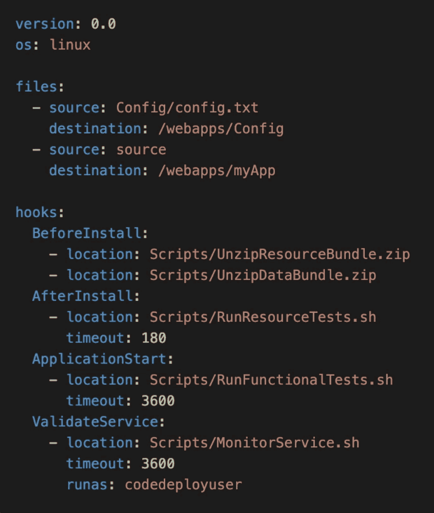Click the Scripts/UnzipResourceBundle.zip location value
The image size is (434, 513).
tap(280, 255)
